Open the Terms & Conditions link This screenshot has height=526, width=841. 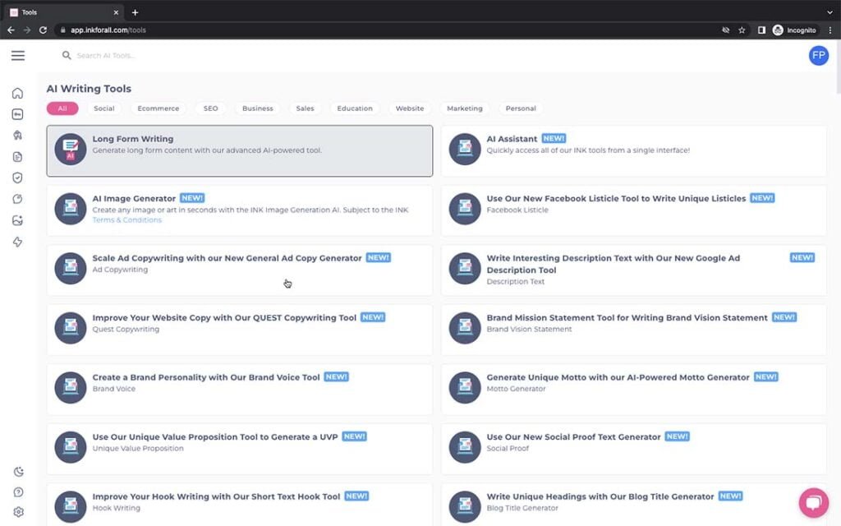click(126, 220)
